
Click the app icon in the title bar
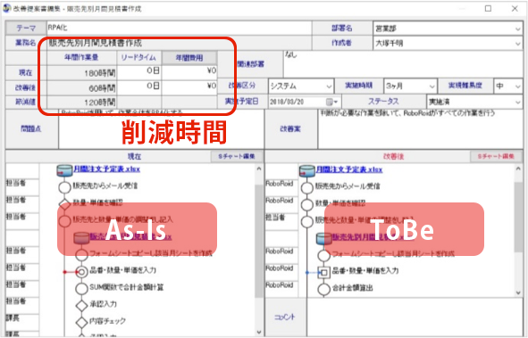pos(7,8)
